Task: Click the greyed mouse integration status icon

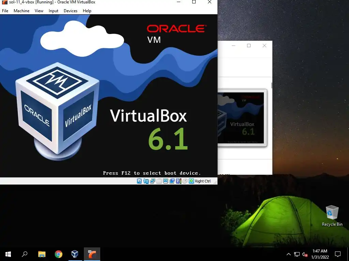Action: pyautogui.click(x=185, y=181)
